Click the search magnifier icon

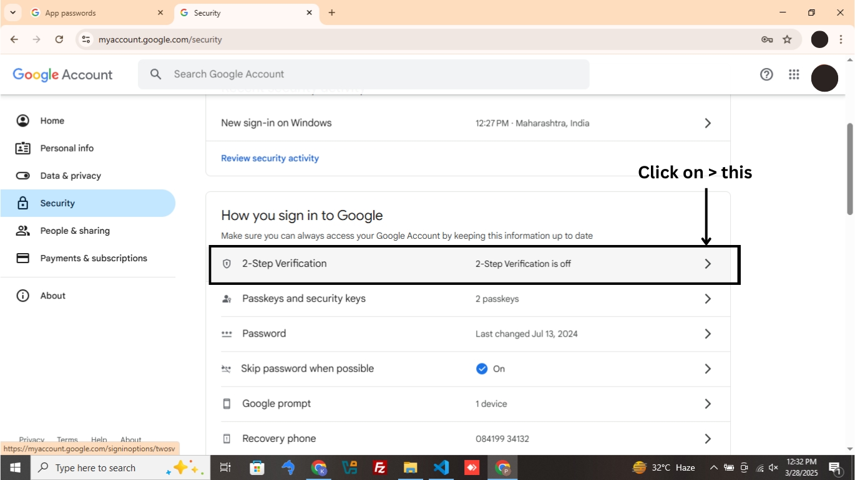[156, 74]
